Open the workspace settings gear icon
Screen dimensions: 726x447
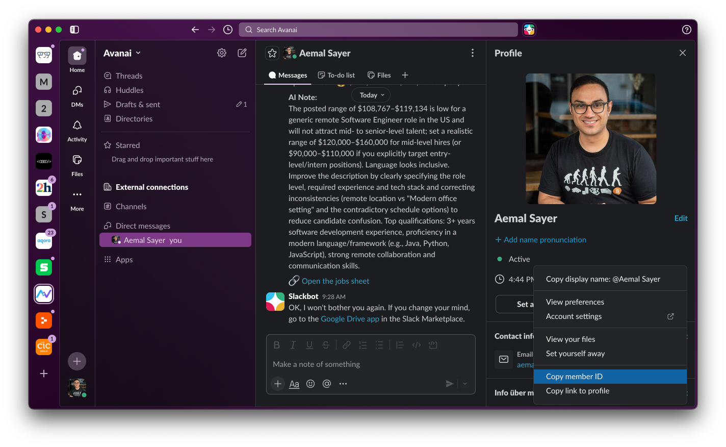click(222, 53)
